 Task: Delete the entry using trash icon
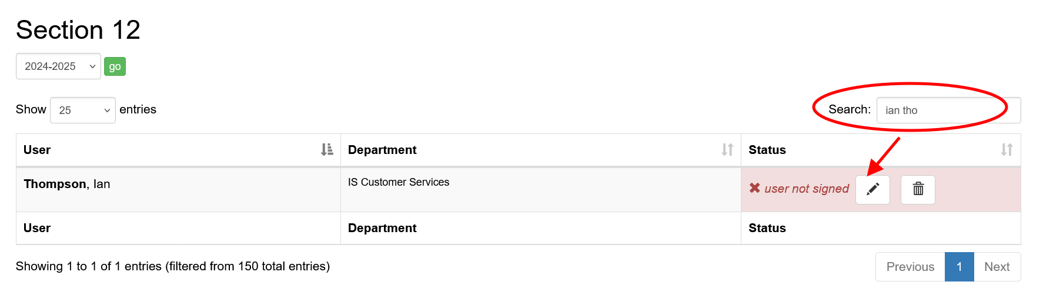[918, 189]
